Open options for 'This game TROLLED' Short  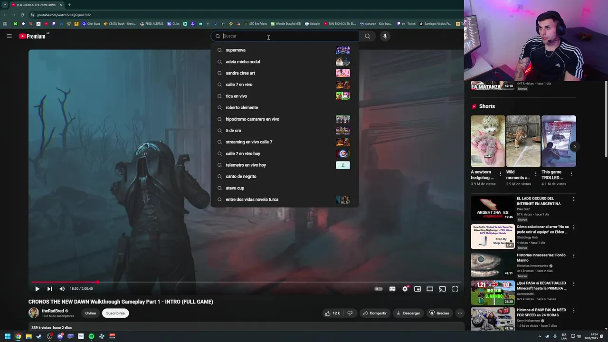[571, 174]
